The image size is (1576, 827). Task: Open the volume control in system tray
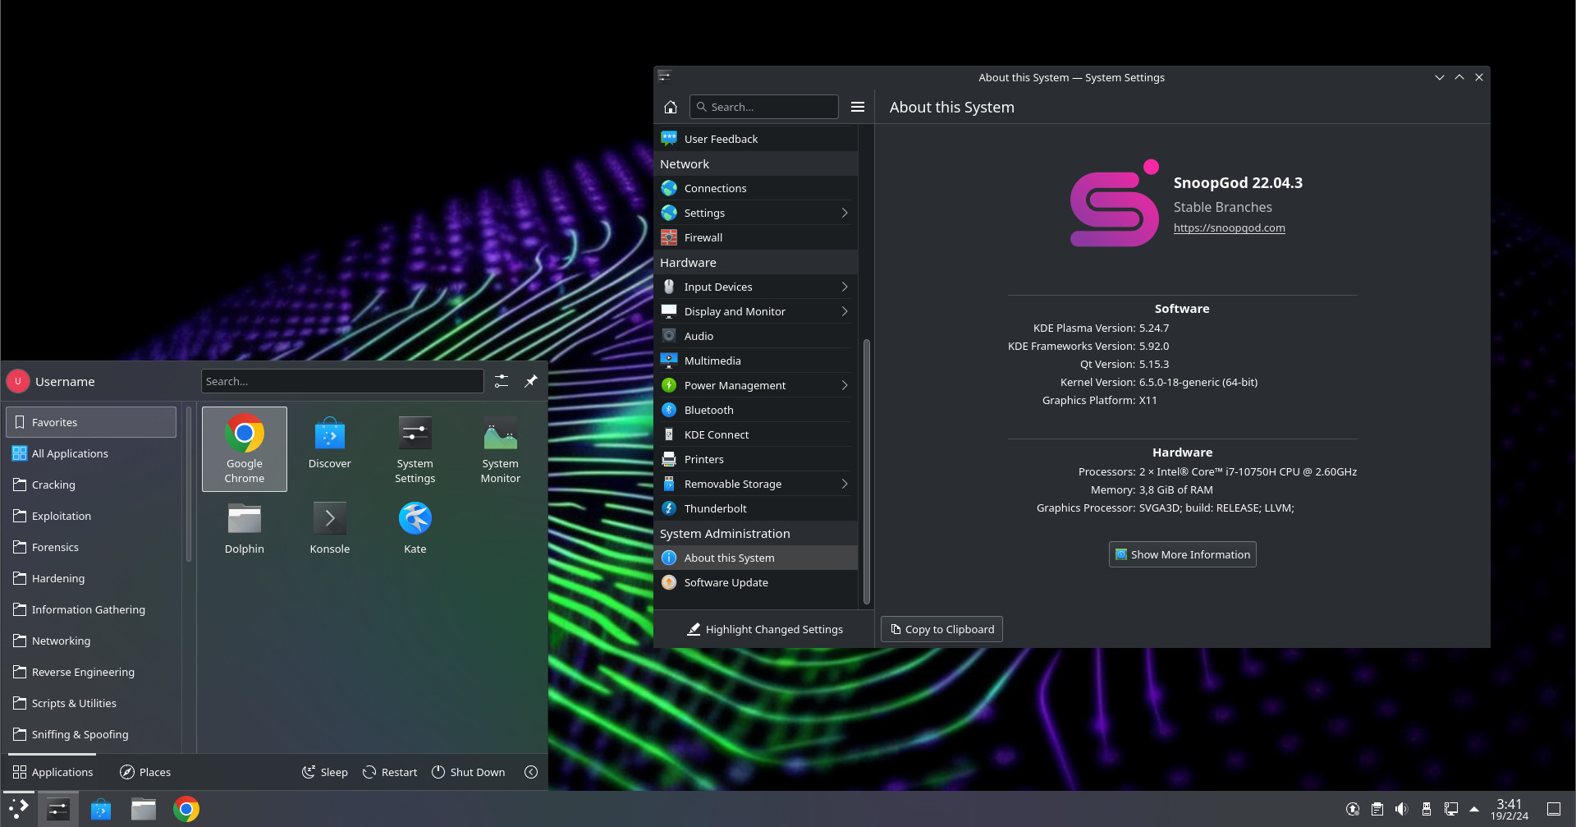point(1401,809)
